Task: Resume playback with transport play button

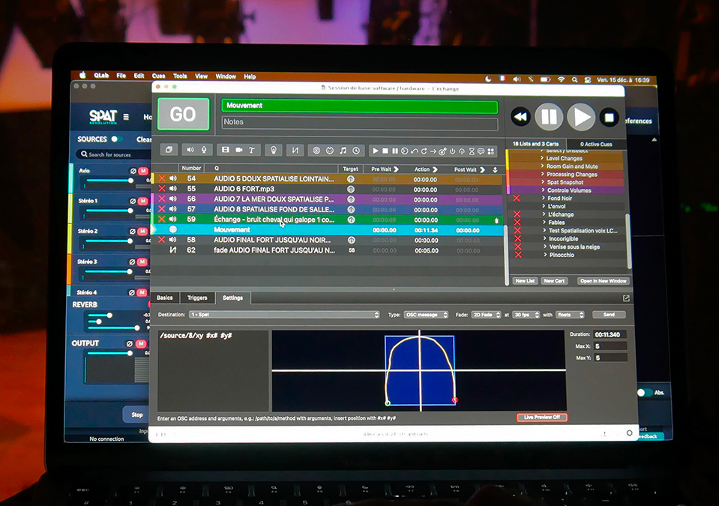Action: [x=582, y=118]
